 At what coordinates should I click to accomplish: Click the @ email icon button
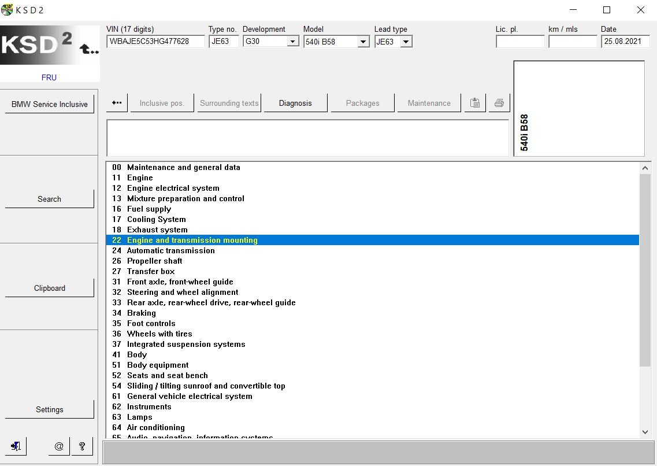[59, 446]
